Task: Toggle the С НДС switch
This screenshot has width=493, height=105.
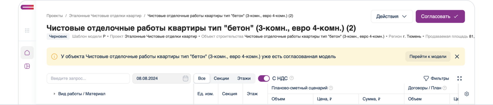Action: 264,78
